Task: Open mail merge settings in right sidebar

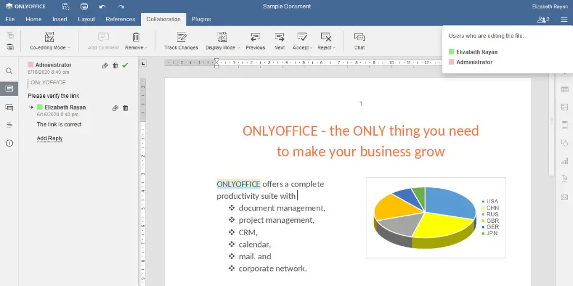Action: click(565, 197)
